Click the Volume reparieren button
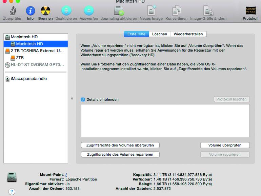Screen dimensions: 261x196 click(x=225, y=155)
